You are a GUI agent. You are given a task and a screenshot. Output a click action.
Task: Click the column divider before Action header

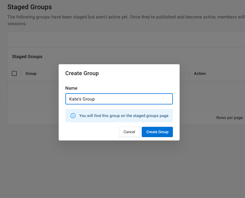pyautogui.click(x=189, y=73)
